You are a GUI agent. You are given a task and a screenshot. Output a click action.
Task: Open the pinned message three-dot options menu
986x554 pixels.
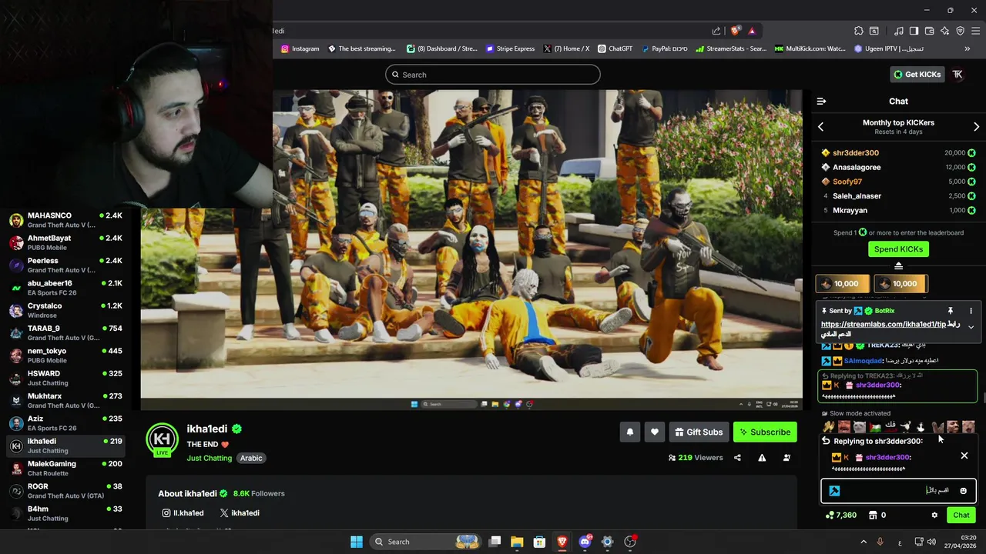[971, 311]
